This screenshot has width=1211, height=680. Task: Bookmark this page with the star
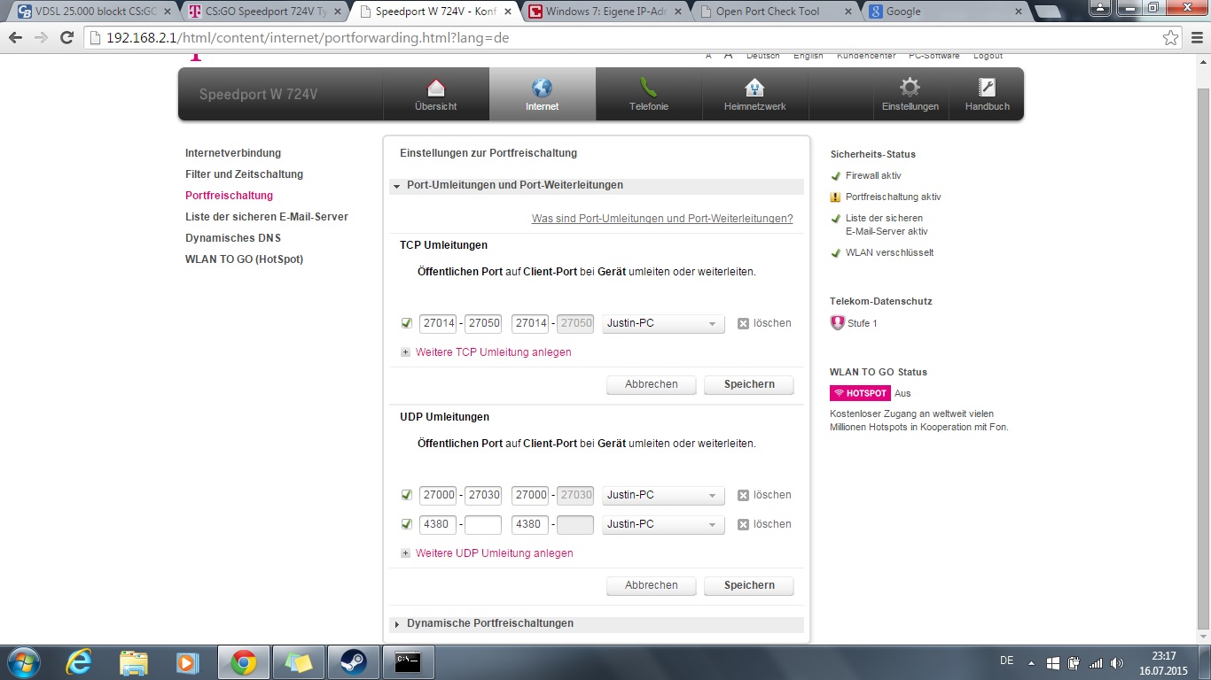pyautogui.click(x=1170, y=38)
